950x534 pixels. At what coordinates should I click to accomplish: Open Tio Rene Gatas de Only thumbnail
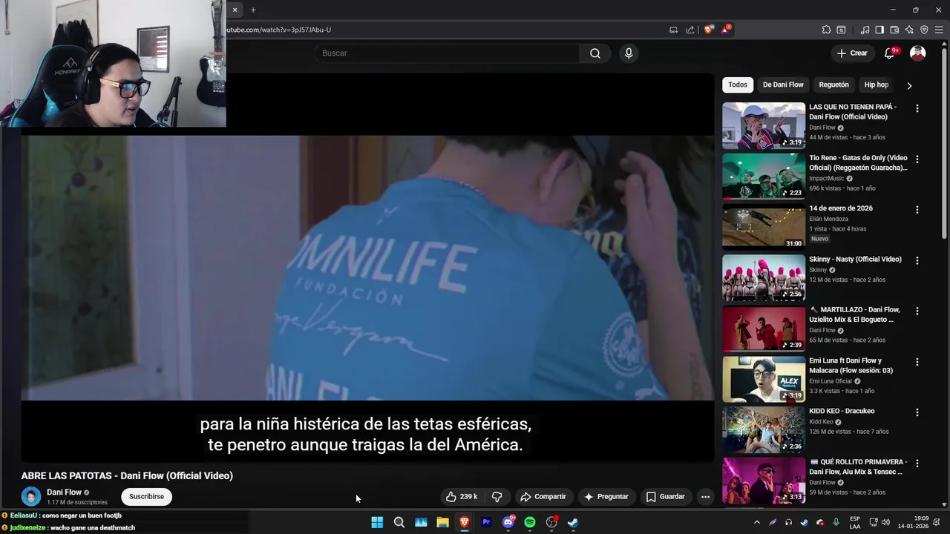pos(764,176)
